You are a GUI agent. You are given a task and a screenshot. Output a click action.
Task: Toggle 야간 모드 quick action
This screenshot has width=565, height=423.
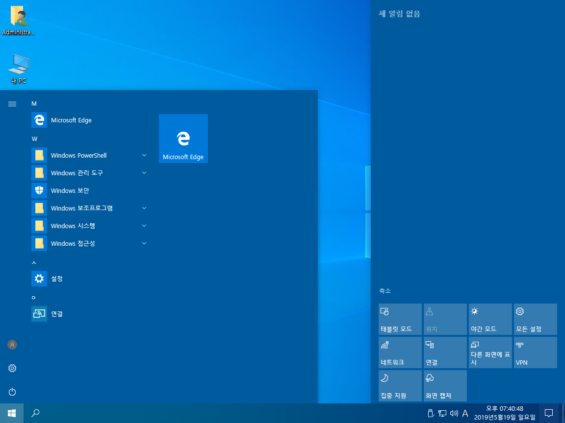490,319
